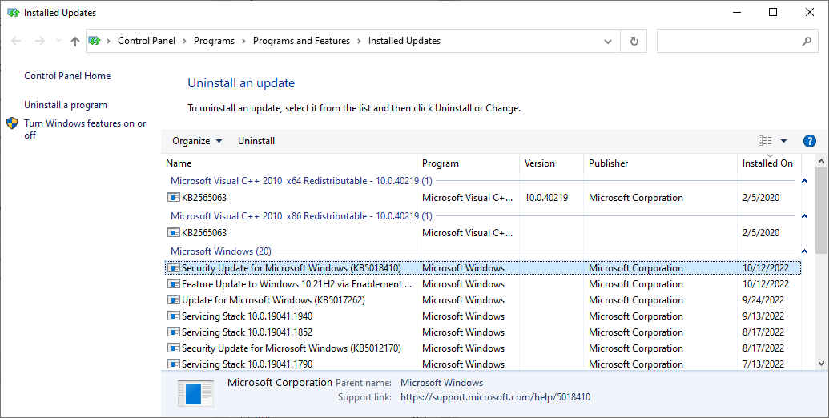The width and height of the screenshot is (829, 418).
Task: Click the Uninstall toolbar button
Action: click(x=256, y=141)
